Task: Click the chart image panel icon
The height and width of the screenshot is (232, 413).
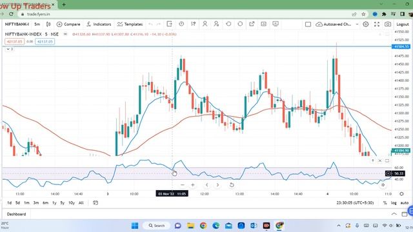Action: [264, 24]
